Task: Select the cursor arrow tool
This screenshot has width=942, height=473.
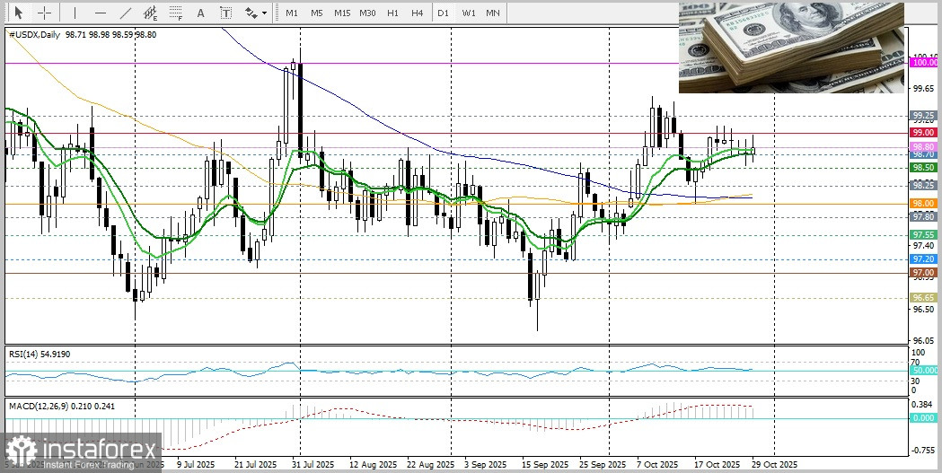Action: pos(18,13)
